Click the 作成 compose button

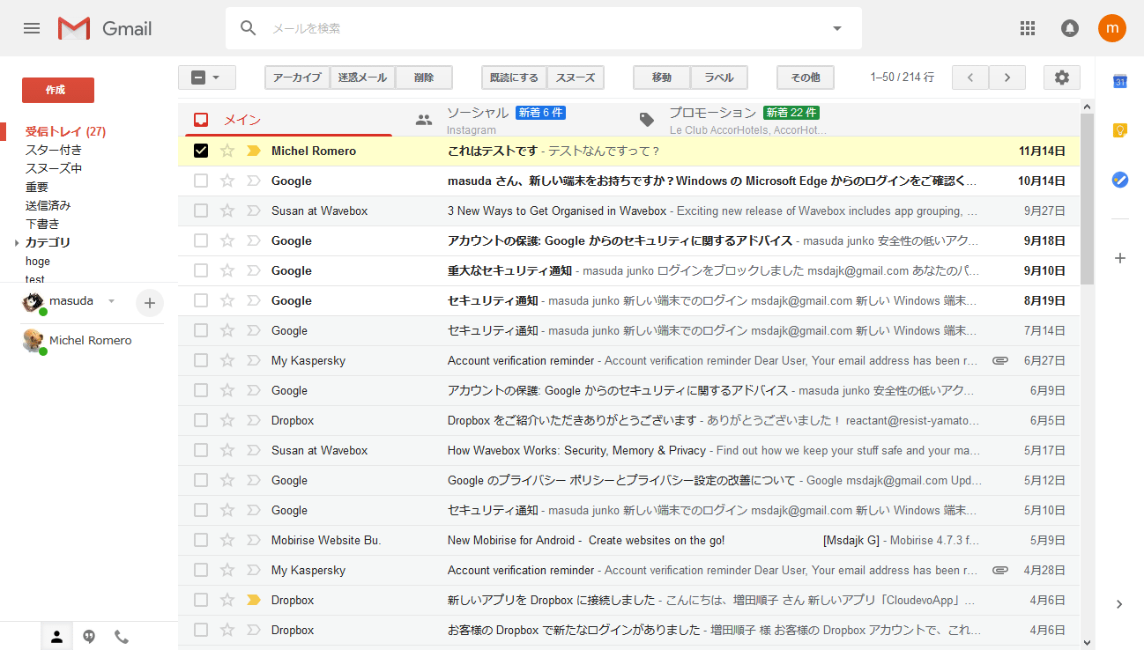tap(58, 90)
